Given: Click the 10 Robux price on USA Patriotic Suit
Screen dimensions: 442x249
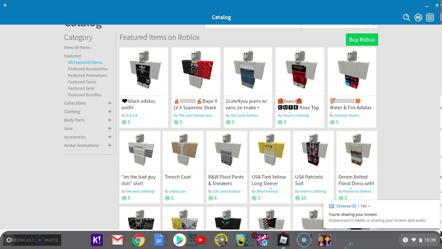Looking at the screenshot, I should click(x=301, y=198).
